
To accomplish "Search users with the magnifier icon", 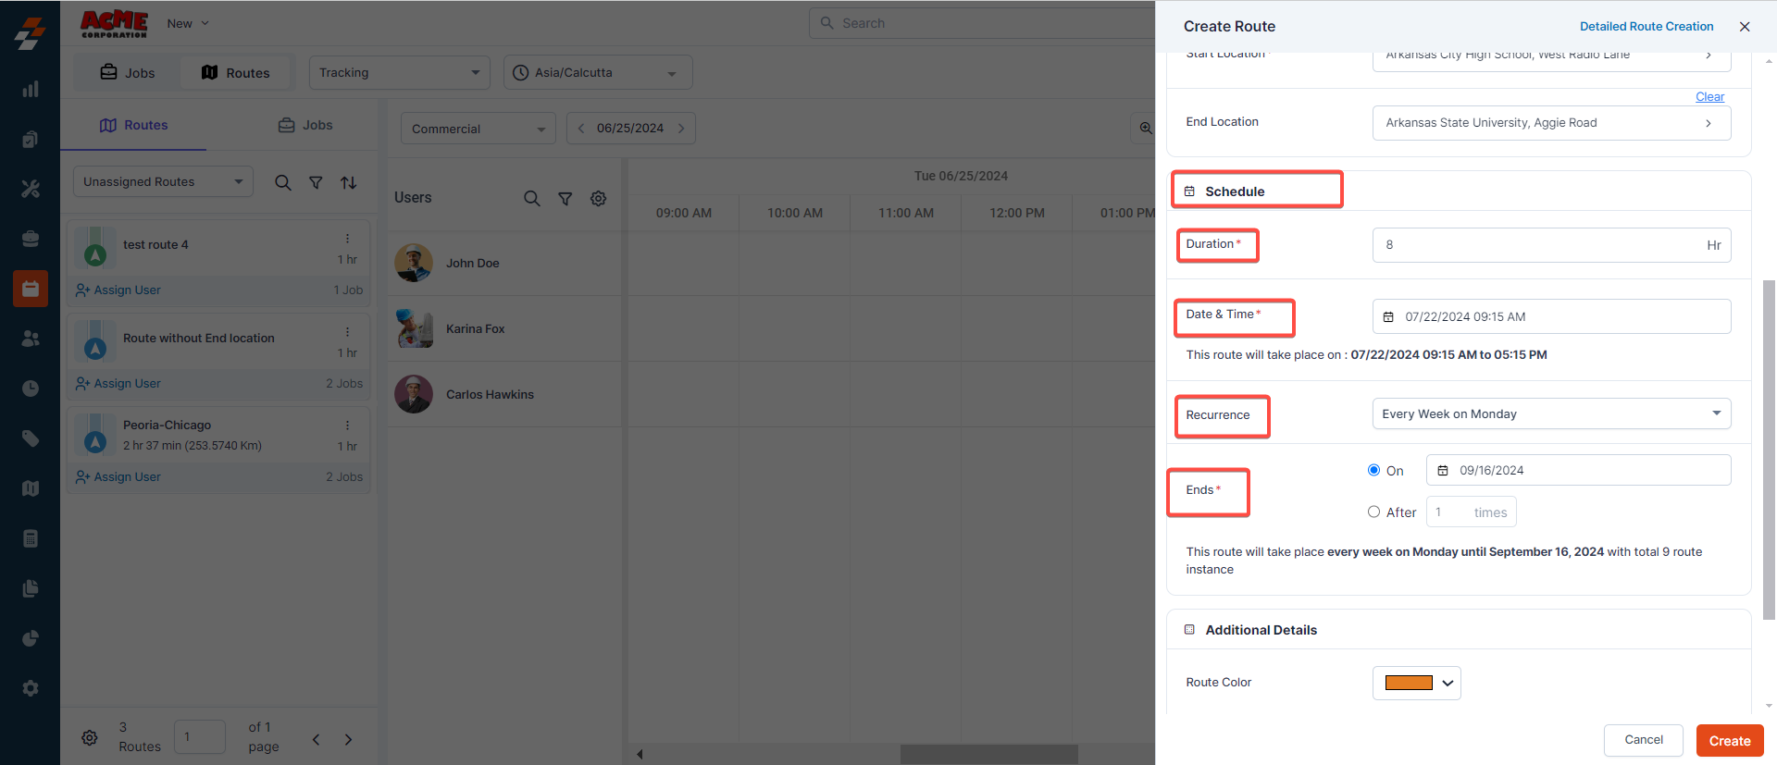I will [532, 198].
